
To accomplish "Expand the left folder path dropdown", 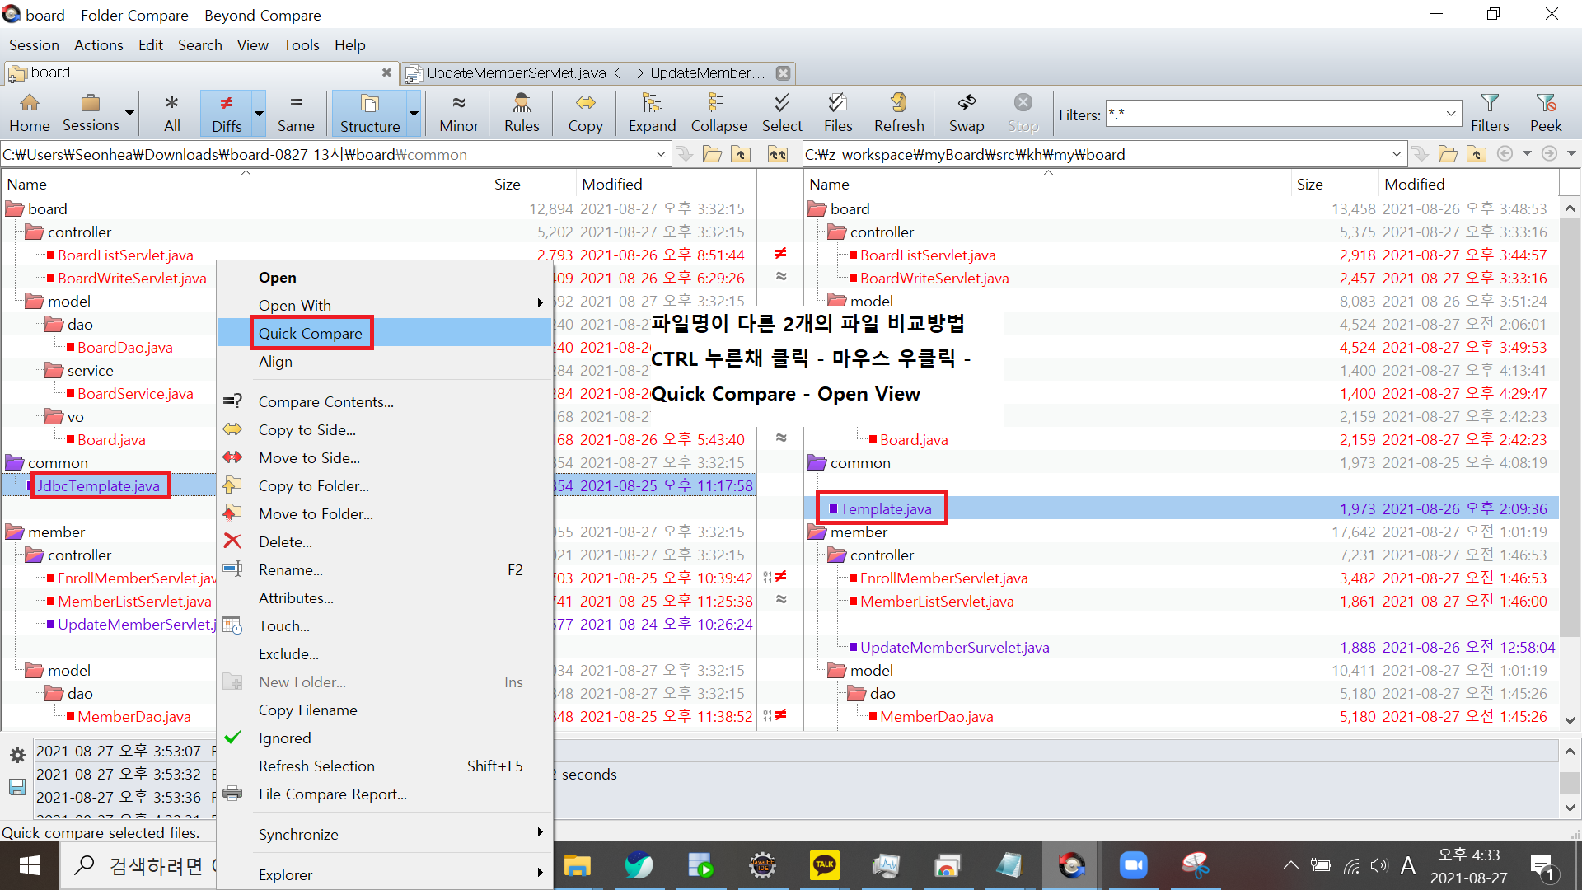I will coord(661,154).
